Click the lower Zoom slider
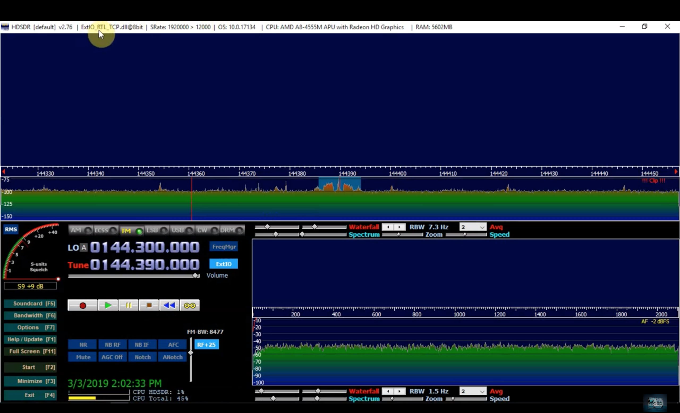This screenshot has height=413, width=680. pos(402,399)
